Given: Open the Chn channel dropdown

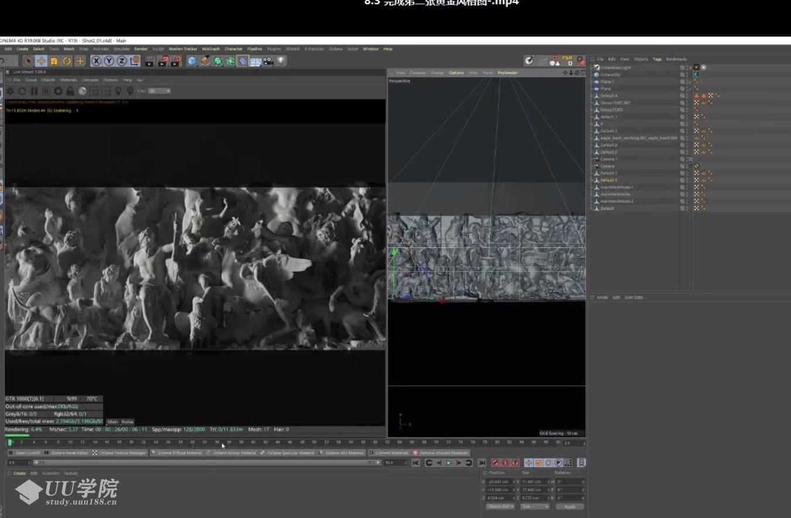Looking at the screenshot, I should (159, 91).
